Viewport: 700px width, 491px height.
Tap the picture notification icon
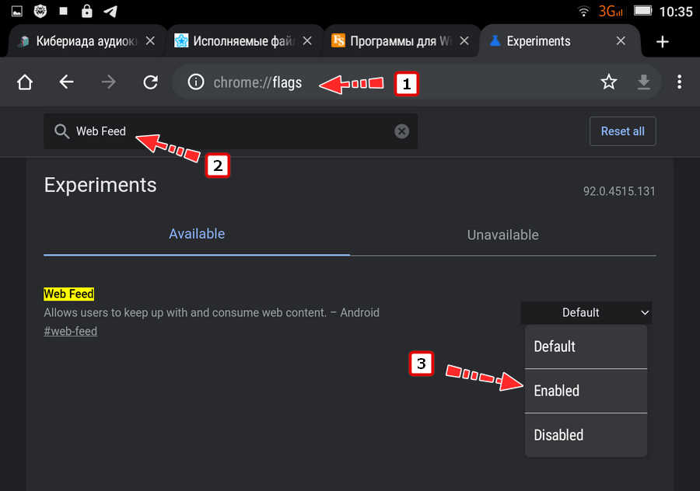click(x=17, y=11)
